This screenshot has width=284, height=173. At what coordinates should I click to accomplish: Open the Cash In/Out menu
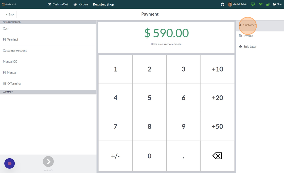[x=58, y=4]
